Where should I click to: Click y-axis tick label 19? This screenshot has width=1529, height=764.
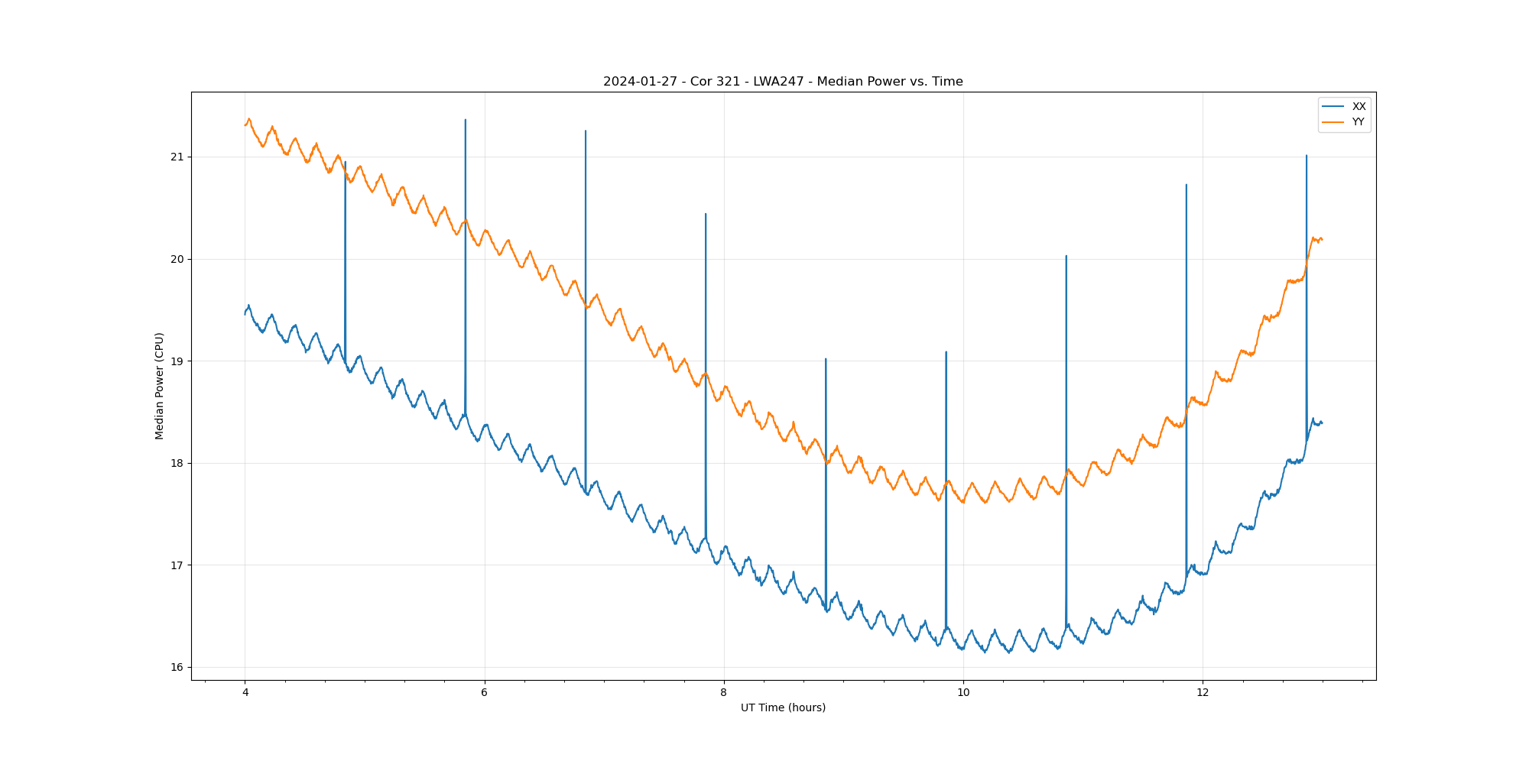tap(177, 361)
